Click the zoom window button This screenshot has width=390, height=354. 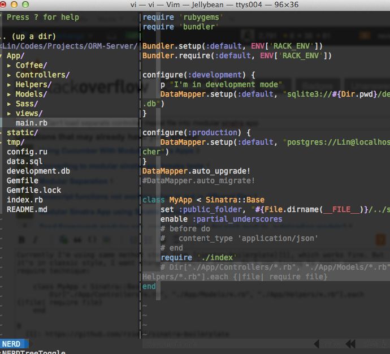click(25, 5)
